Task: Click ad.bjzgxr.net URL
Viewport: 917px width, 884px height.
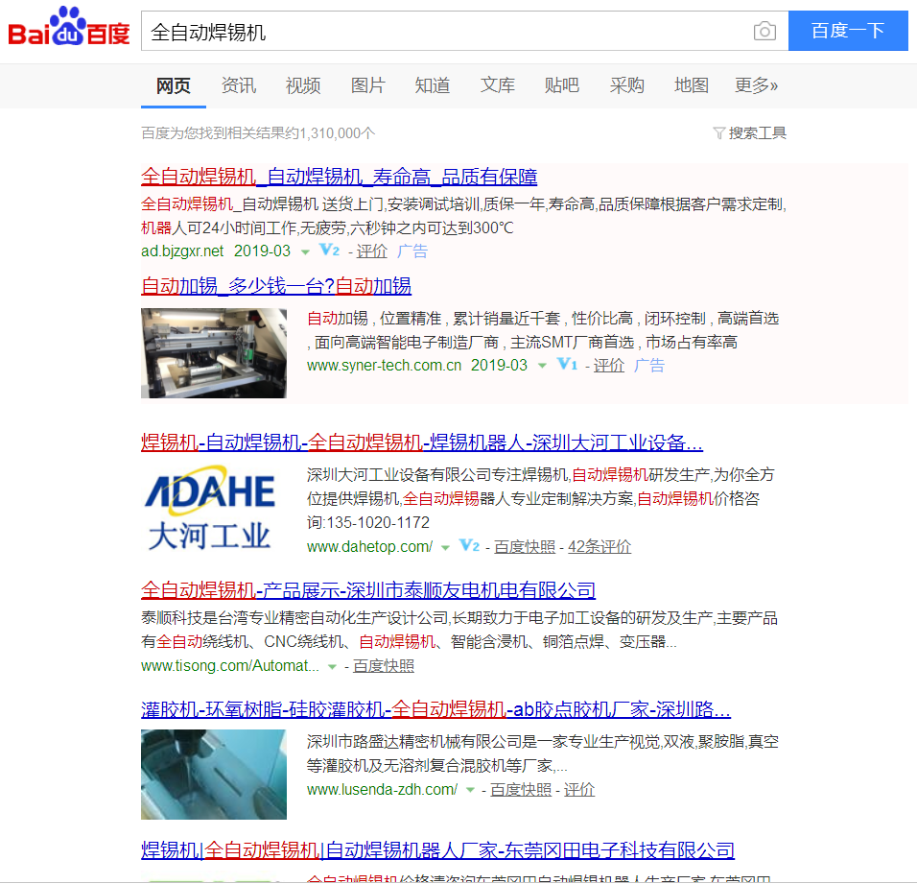Action: click(182, 251)
